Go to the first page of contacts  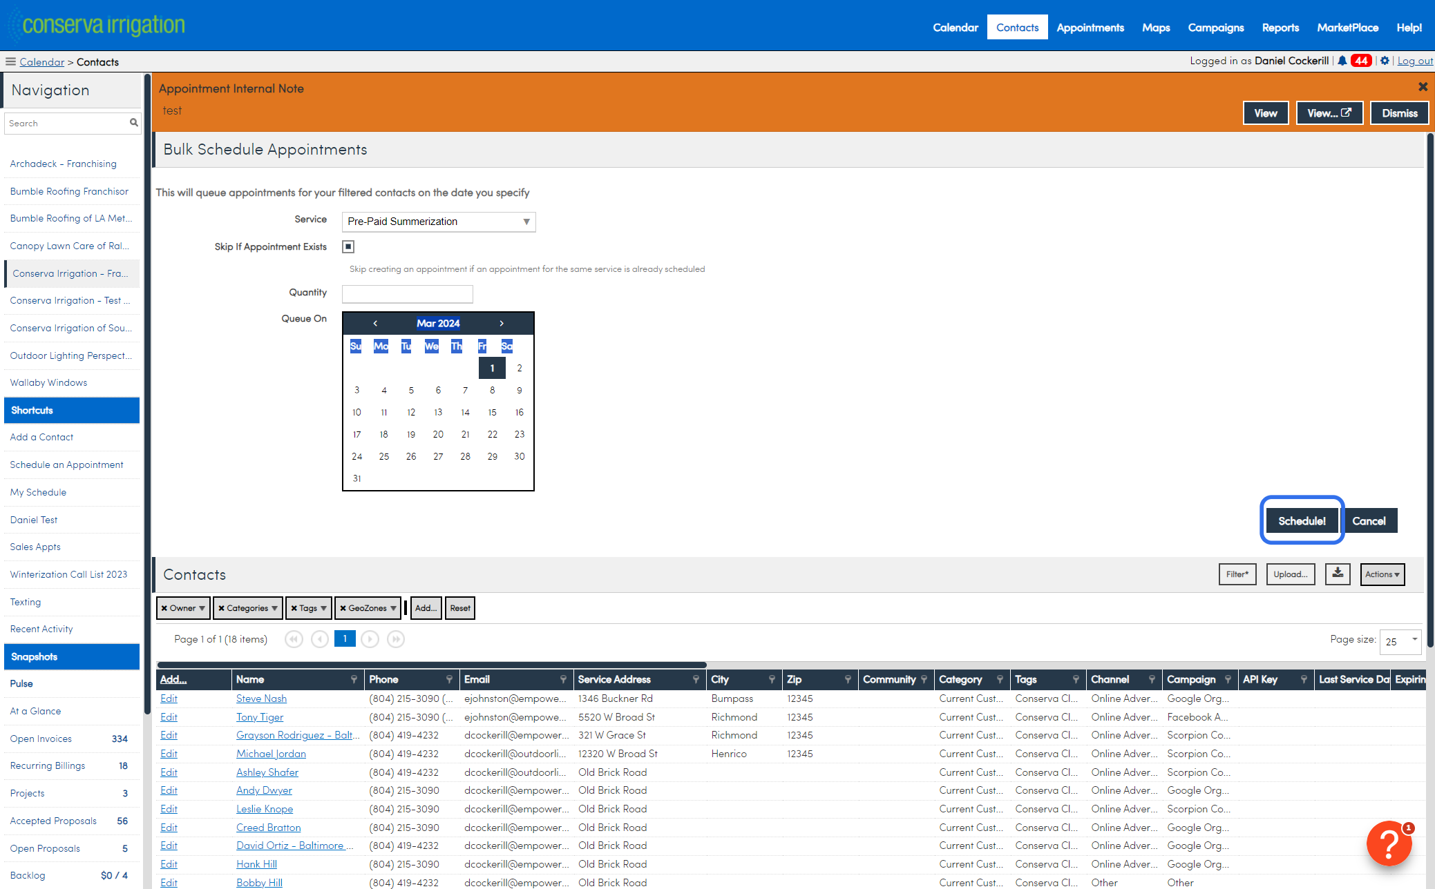(294, 639)
